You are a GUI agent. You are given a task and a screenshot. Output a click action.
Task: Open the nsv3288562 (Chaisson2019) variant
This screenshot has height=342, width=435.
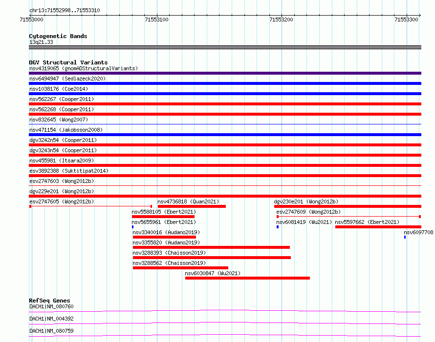(169, 263)
